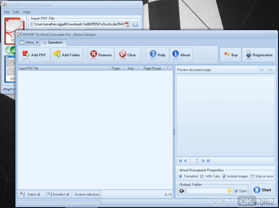
Task: Open the About dialog
Action: click(181, 55)
